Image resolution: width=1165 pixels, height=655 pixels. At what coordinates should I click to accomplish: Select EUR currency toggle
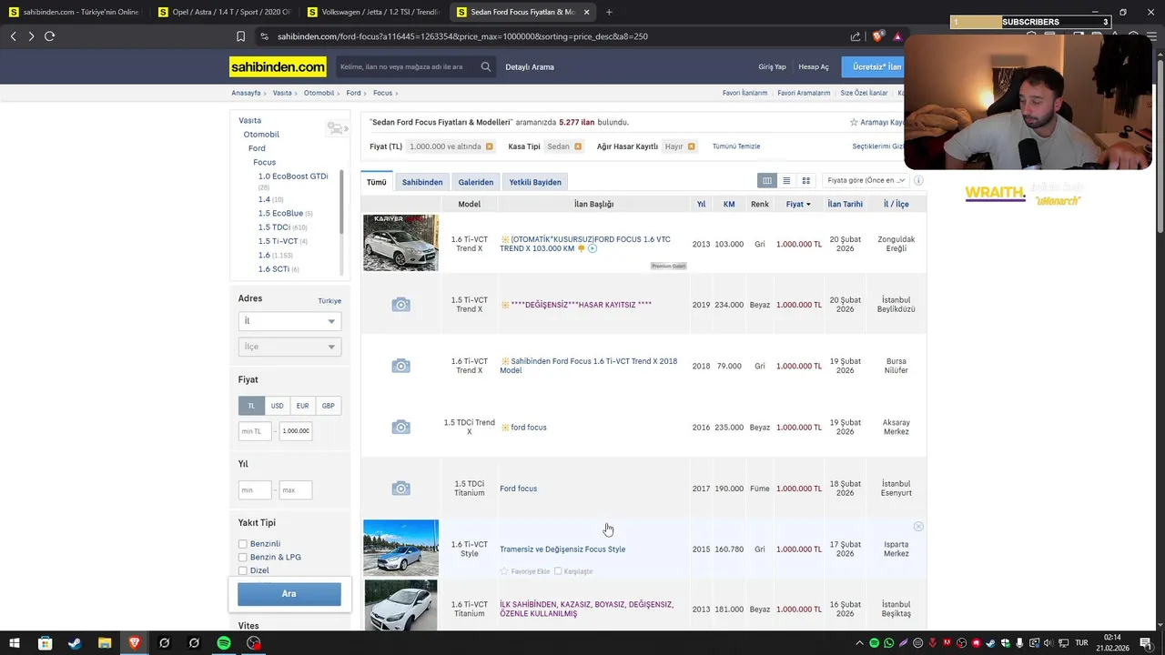302,406
